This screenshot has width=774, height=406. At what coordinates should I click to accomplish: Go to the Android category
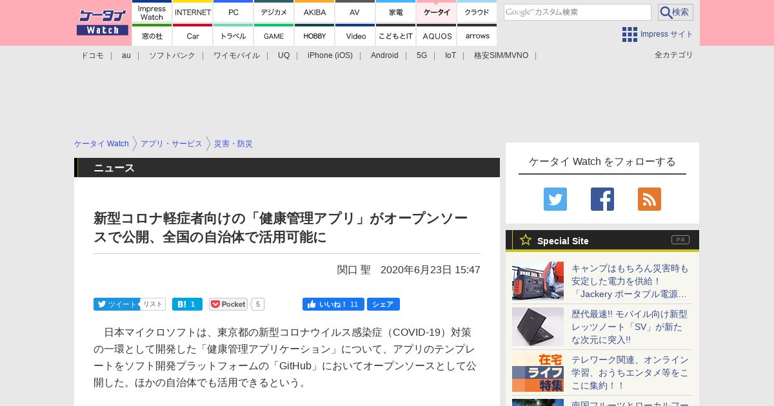[384, 55]
